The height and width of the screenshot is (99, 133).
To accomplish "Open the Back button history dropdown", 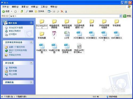I will (11, 11).
